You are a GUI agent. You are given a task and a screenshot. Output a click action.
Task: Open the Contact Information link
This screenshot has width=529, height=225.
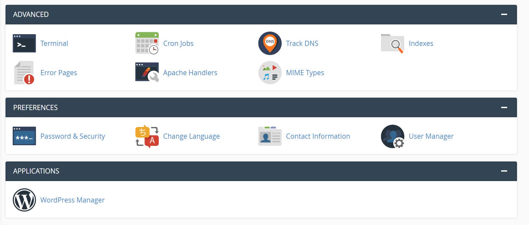pyautogui.click(x=318, y=136)
